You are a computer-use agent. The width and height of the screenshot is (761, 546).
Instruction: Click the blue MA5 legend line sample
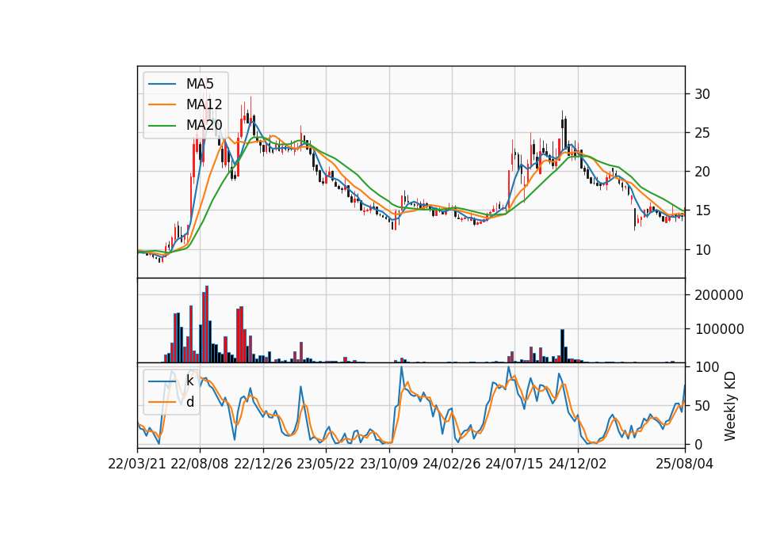pos(162,84)
